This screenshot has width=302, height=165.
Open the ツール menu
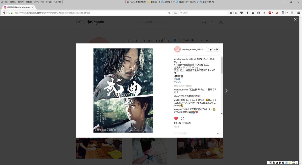(x=49, y=2)
